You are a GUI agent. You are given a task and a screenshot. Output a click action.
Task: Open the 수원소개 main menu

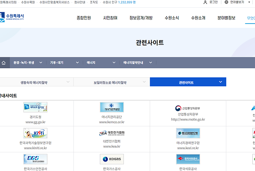(x=198, y=18)
